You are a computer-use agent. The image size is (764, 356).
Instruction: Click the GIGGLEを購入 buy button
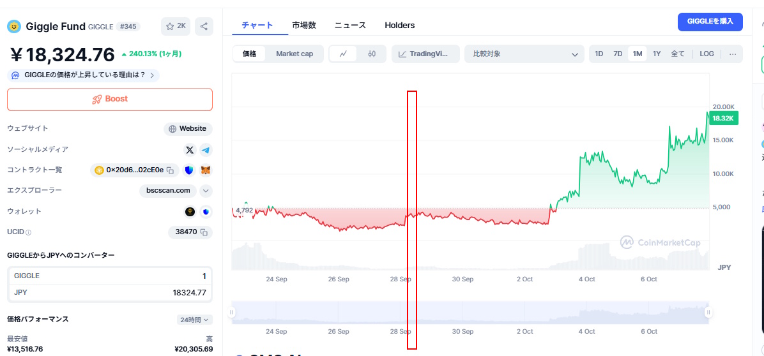pyautogui.click(x=710, y=22)
